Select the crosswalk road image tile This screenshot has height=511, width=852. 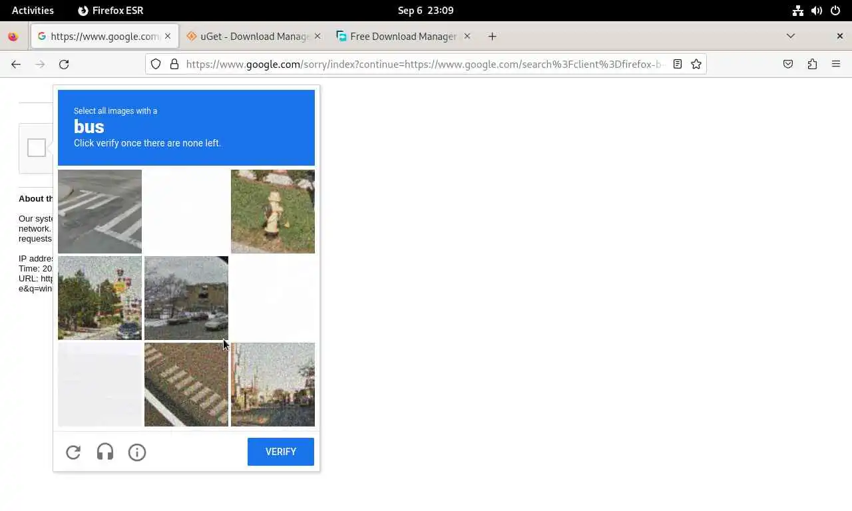click(100, 212)
